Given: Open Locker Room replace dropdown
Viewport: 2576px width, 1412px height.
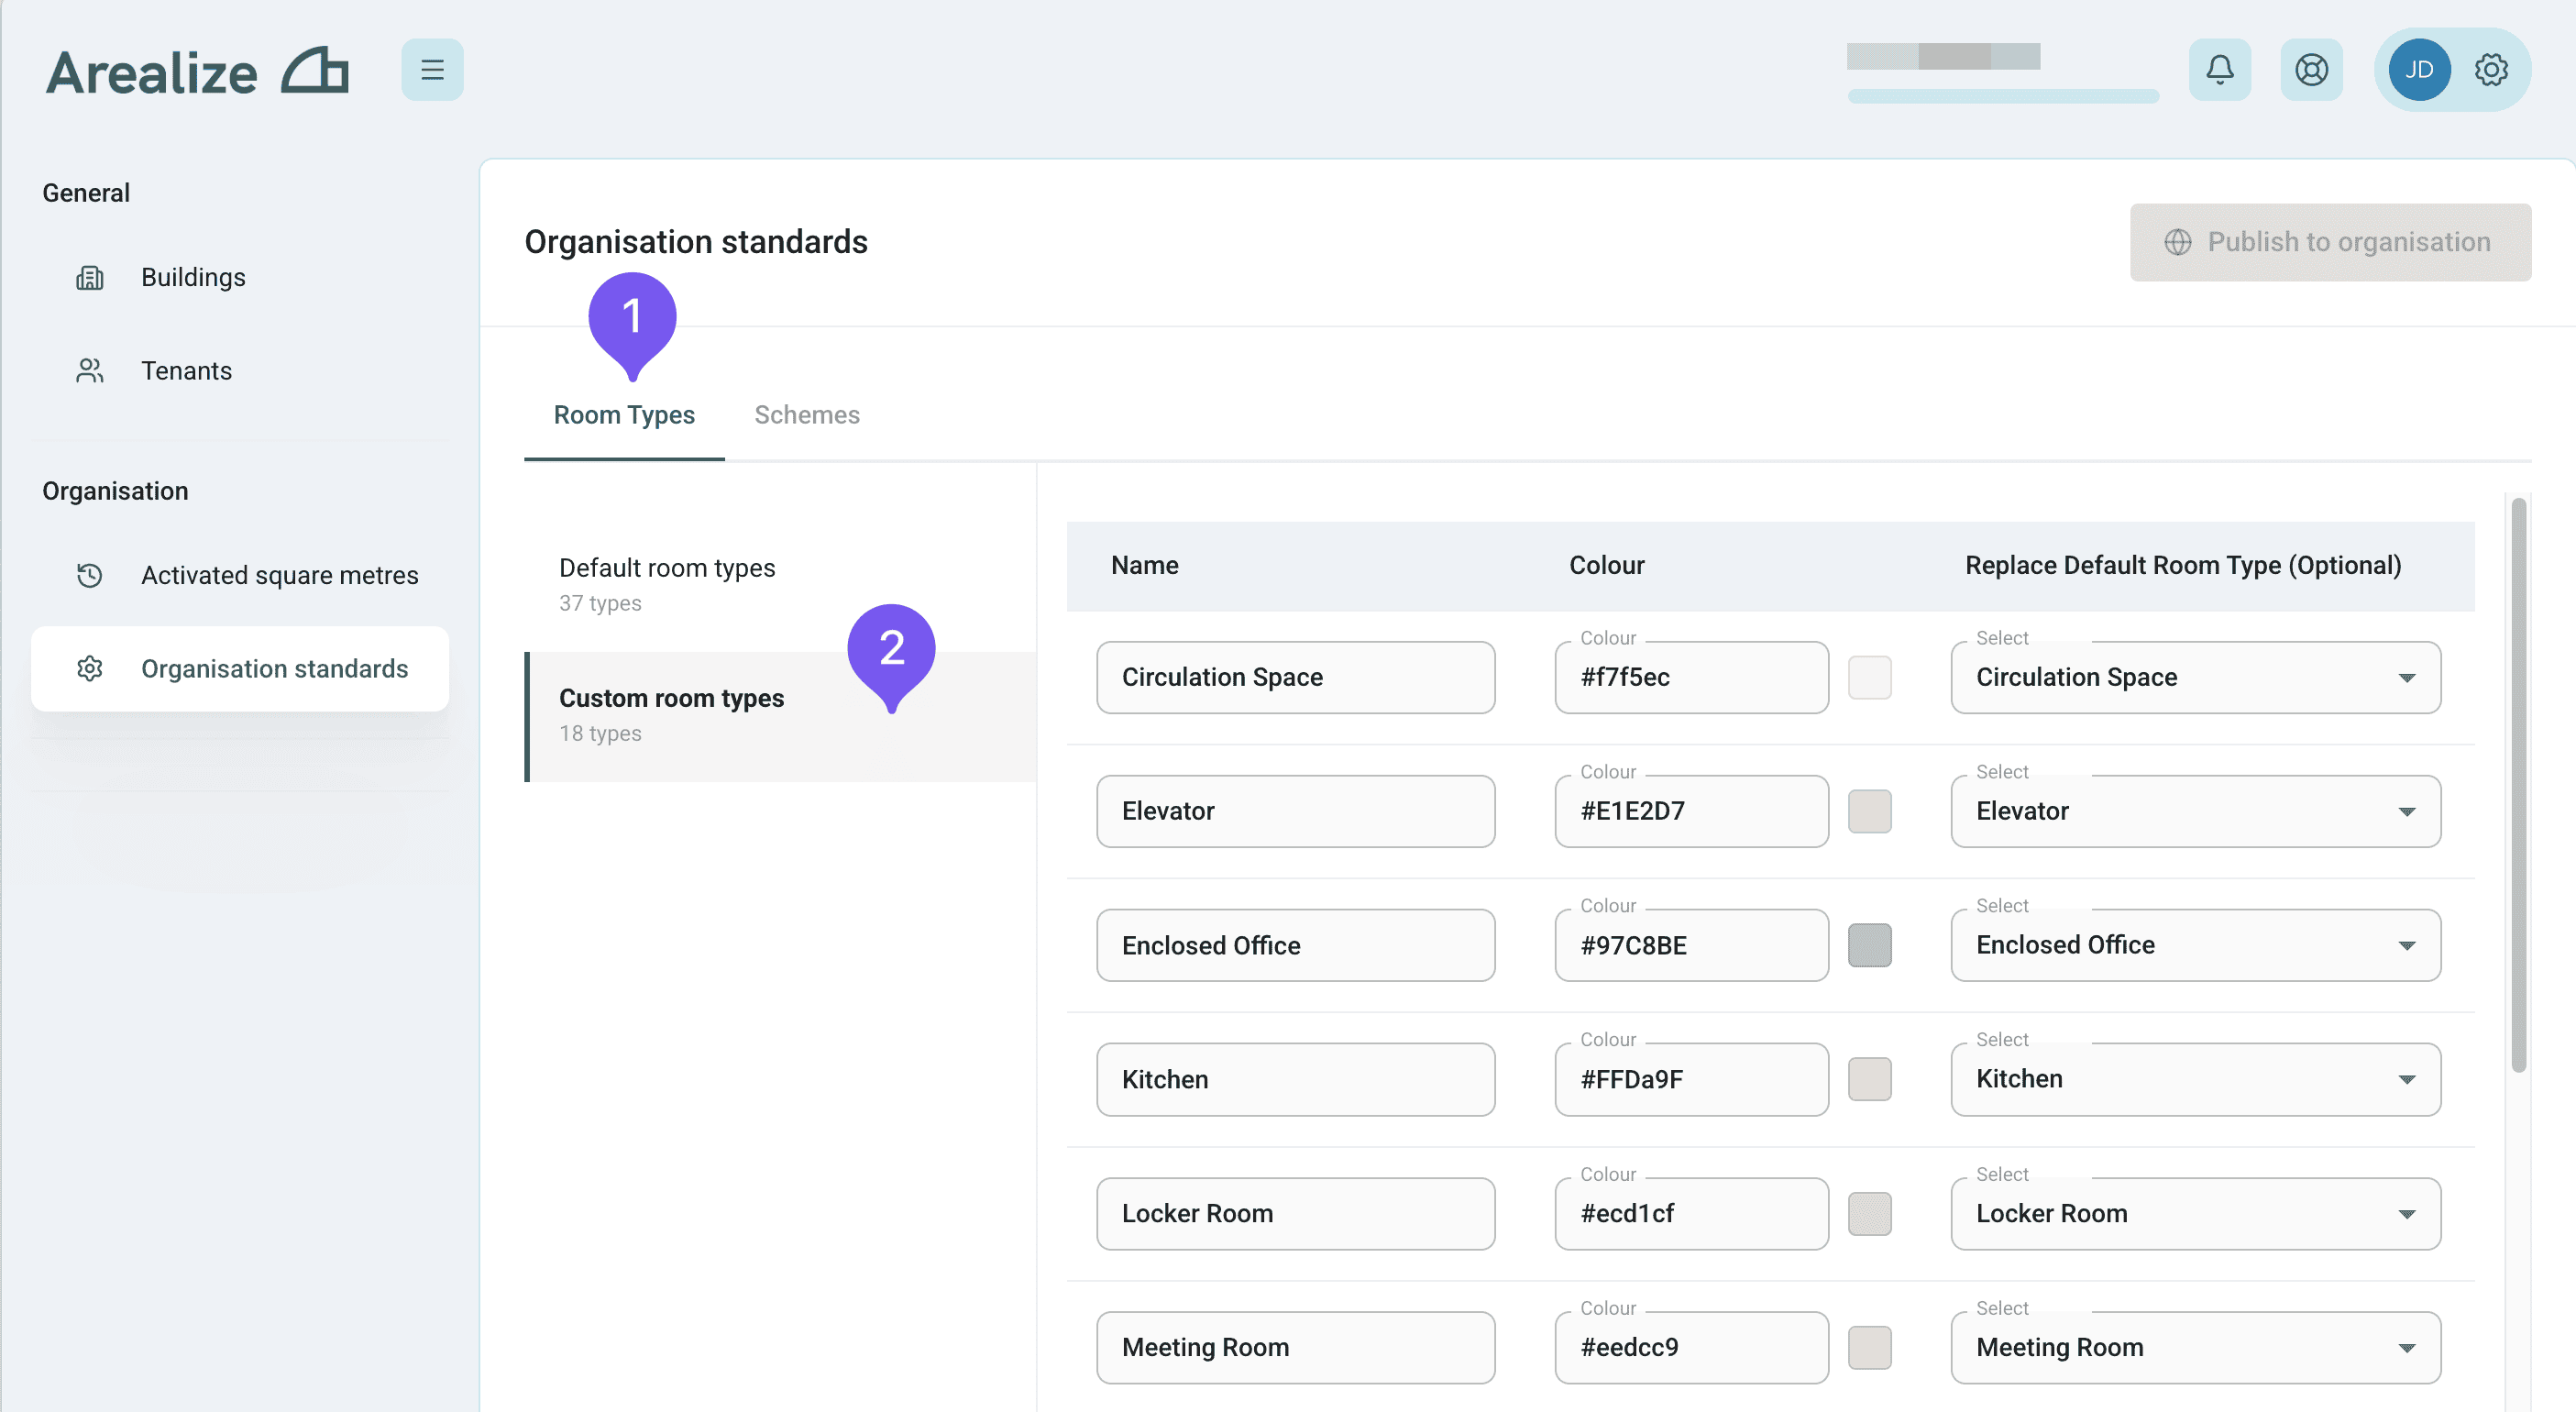Looking at the screenshot, I should (x=2195, y=1213).
